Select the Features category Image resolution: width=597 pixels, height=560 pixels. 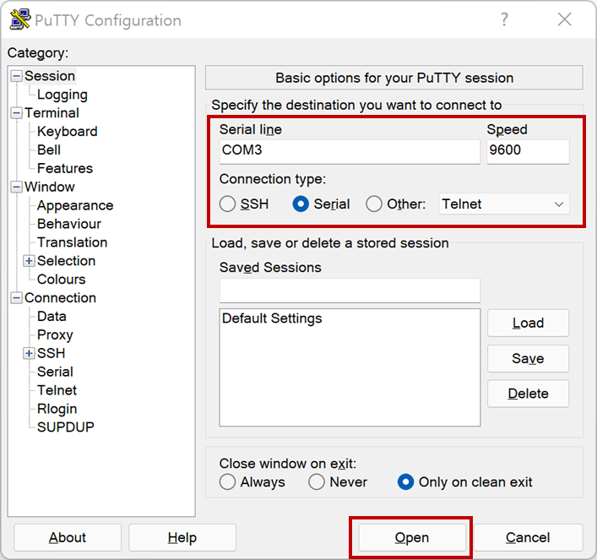click(x=65, y=168)
